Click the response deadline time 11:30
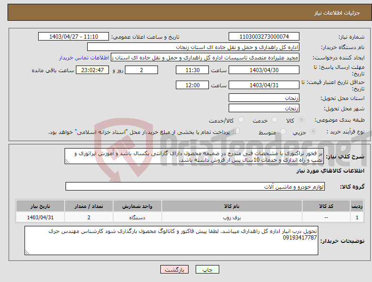This screenshot has width=372, height=282. tap(192, 70)
